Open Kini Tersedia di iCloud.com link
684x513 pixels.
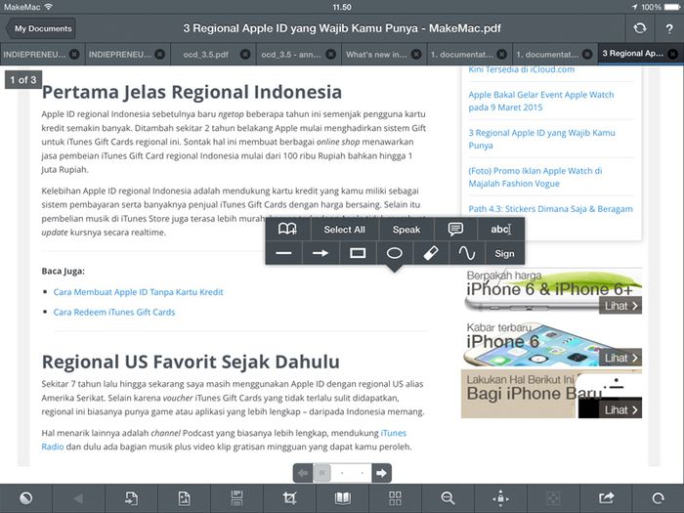point(521,69)
